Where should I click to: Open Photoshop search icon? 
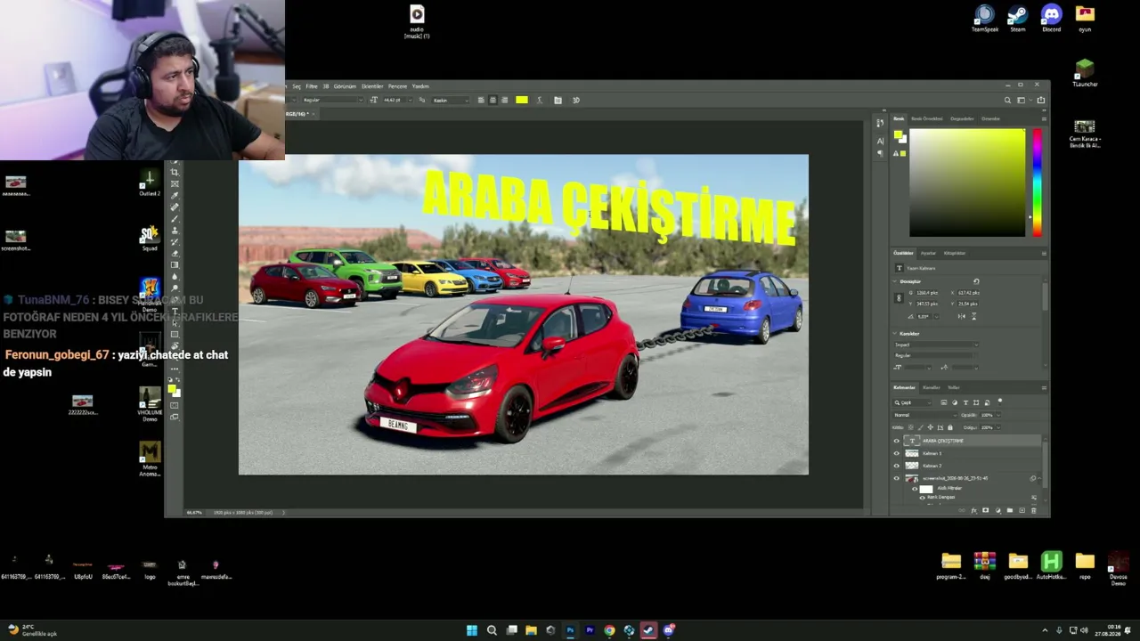(x=1007, y=100)
